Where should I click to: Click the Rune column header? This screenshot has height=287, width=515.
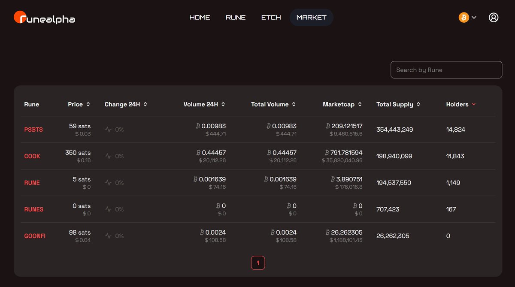point(32,104)
